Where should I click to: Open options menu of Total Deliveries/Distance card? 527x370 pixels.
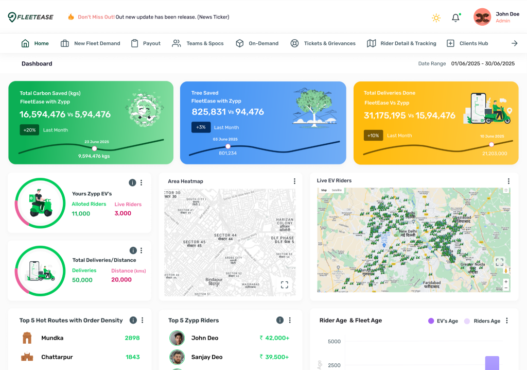point(141,250)
